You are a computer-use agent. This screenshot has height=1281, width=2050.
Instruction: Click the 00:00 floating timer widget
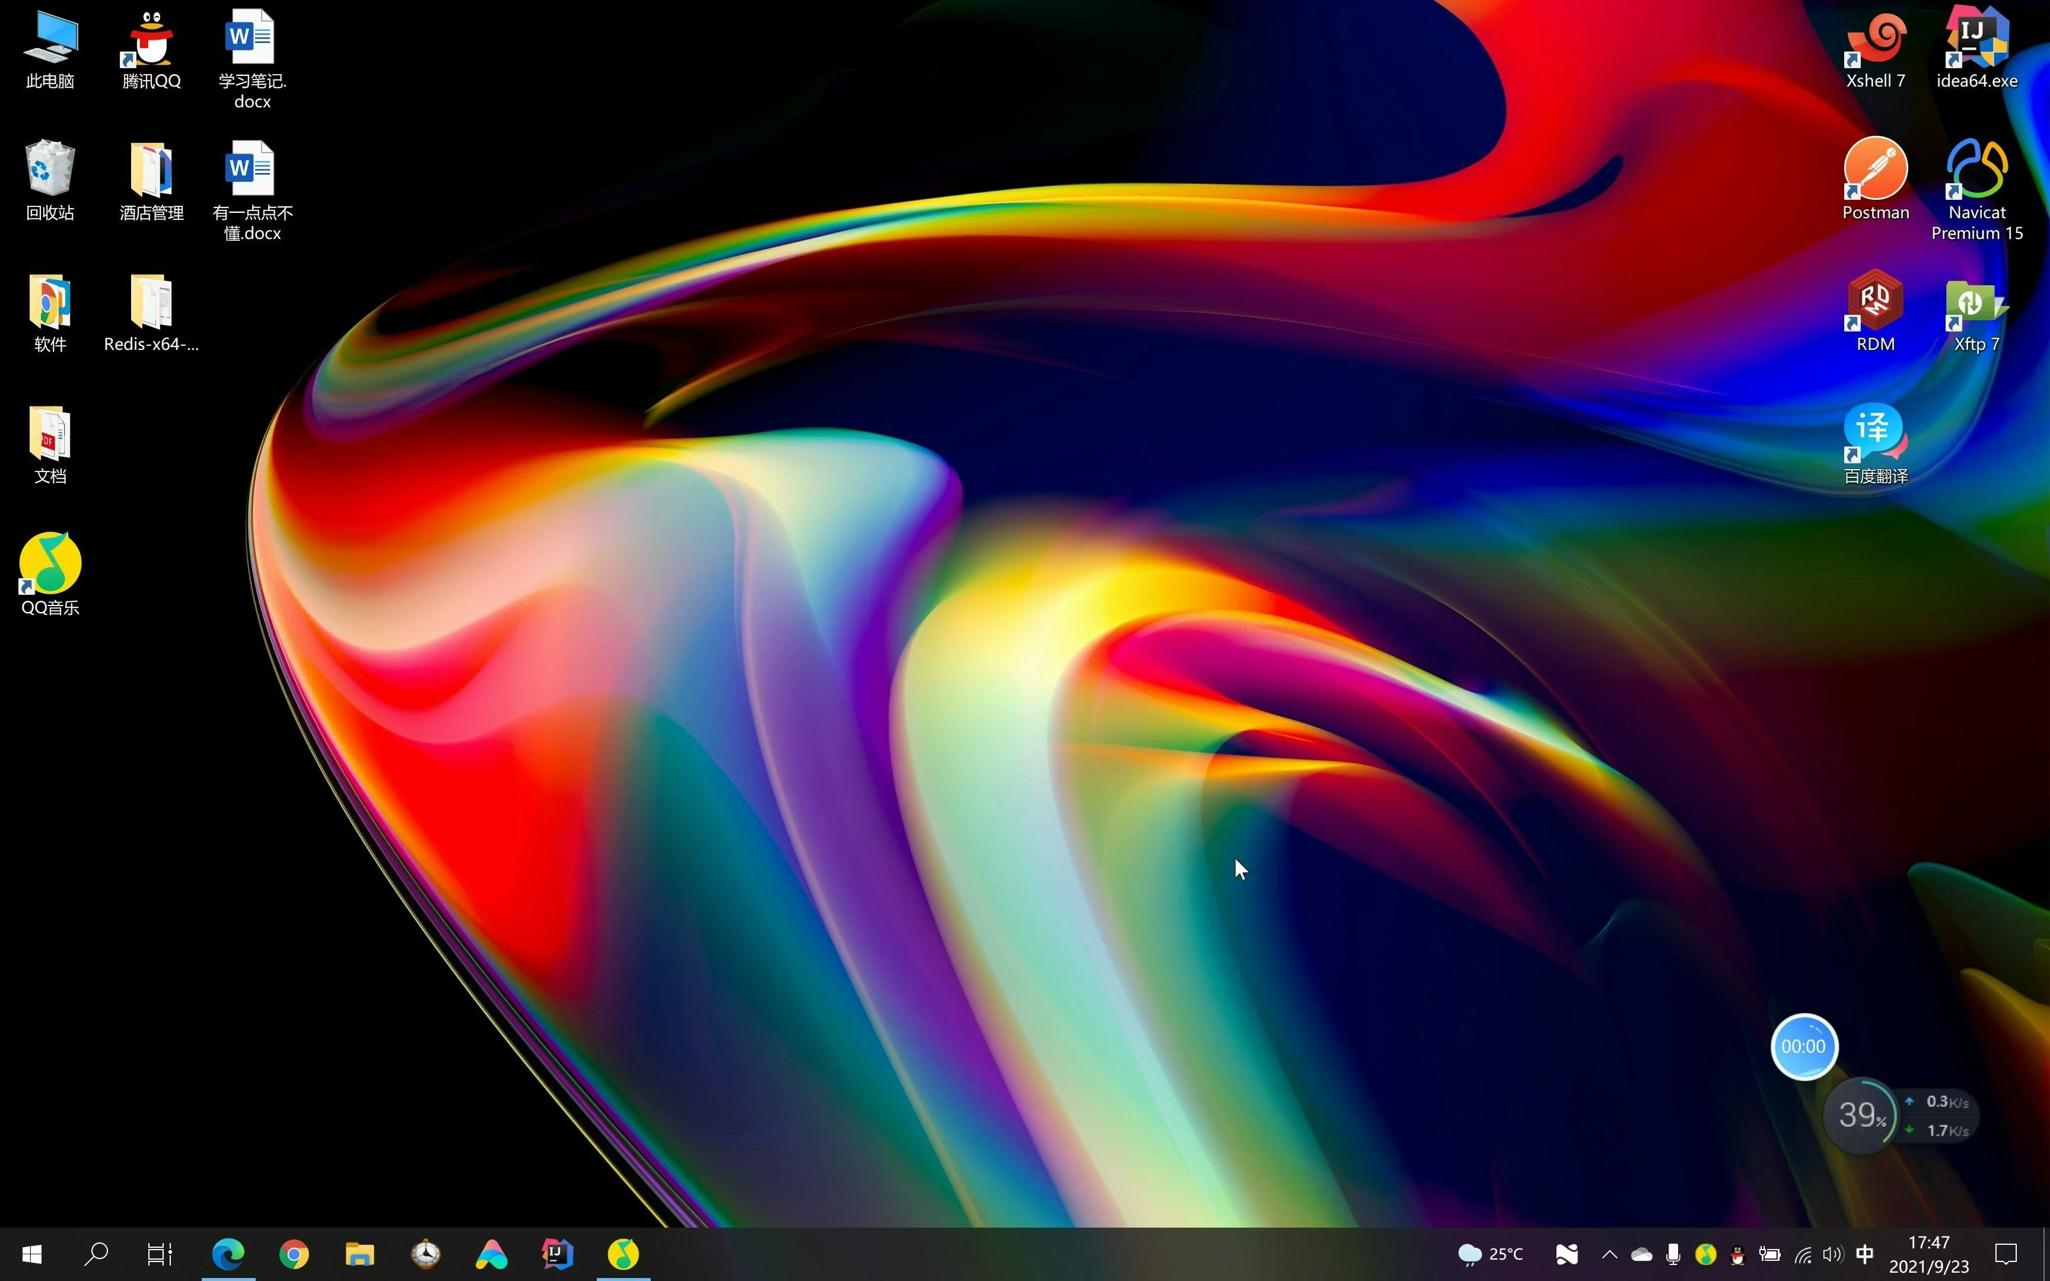pos(1803,1046)
